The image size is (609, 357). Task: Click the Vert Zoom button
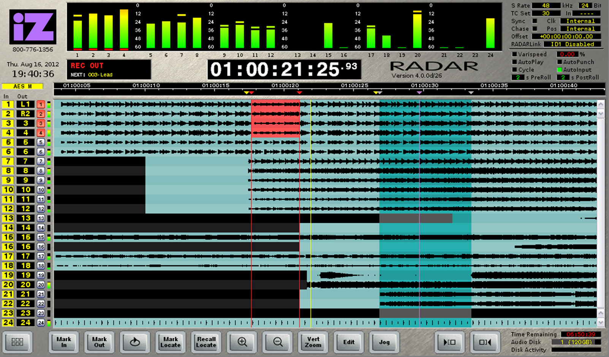pyautogui.click(x=313, y=342)
